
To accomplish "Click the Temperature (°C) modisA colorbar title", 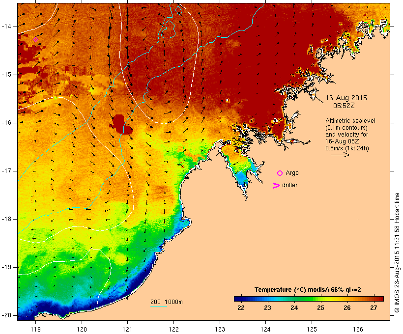I will pos(308,290).
